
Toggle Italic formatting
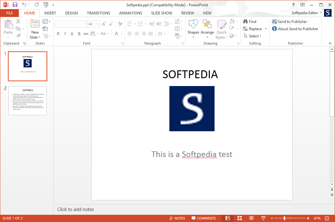coord(65,34)
